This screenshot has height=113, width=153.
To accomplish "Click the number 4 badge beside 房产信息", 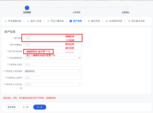I will pyautogui.click(x=71, y=21).
